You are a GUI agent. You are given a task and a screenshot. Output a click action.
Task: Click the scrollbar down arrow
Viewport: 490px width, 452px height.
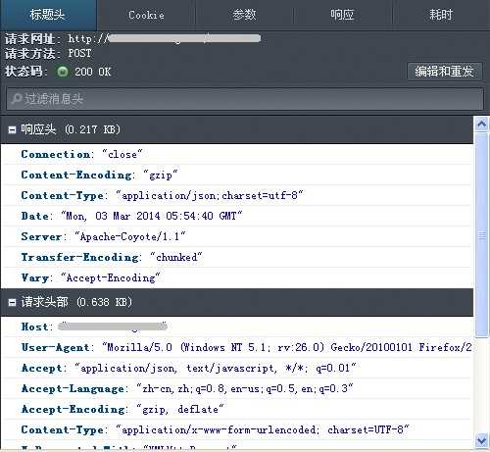point(482,441)
